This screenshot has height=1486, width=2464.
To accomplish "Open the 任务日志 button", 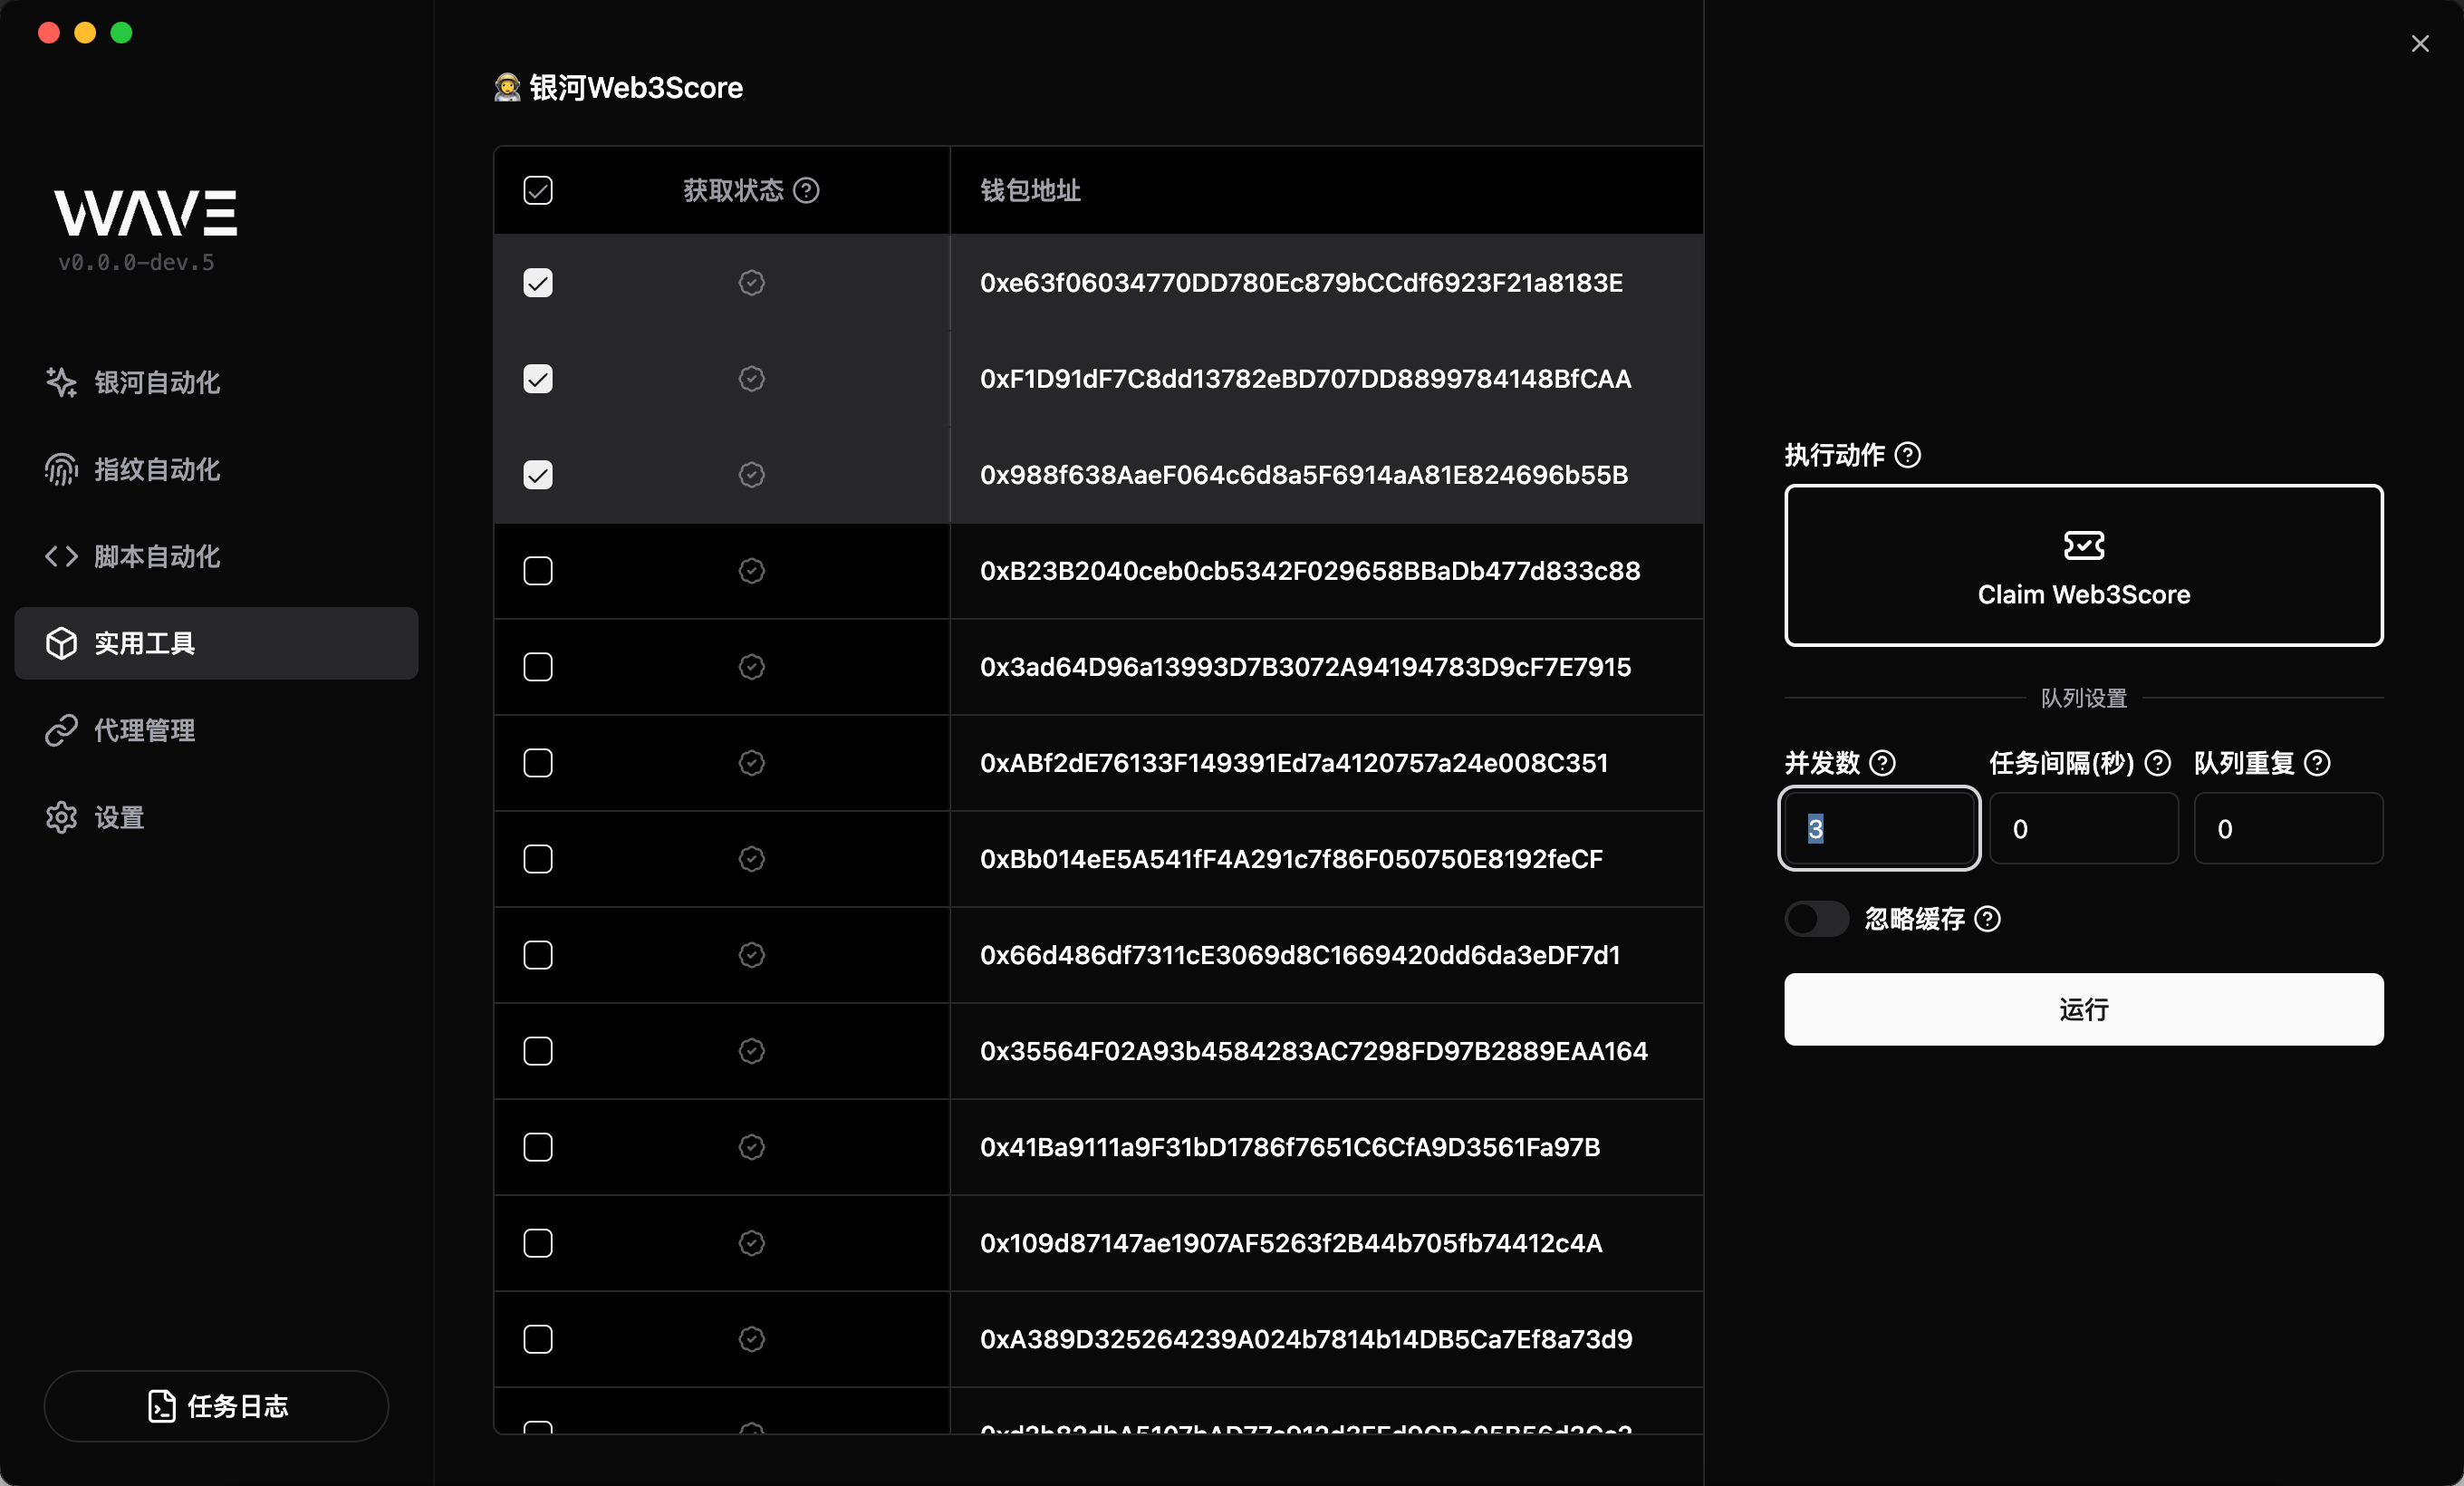I will [216, 1405].
